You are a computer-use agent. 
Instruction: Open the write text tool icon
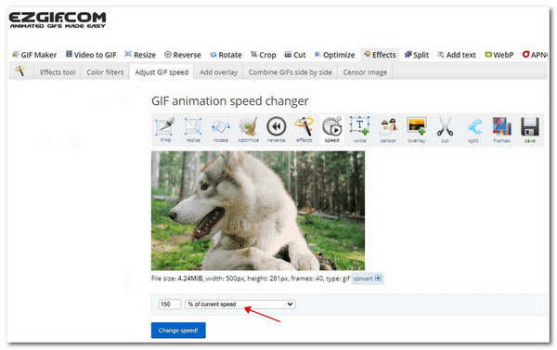(x=359, y=129)
